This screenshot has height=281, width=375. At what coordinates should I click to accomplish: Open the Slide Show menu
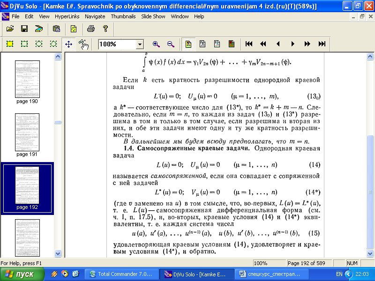click(x=153, y=16)
